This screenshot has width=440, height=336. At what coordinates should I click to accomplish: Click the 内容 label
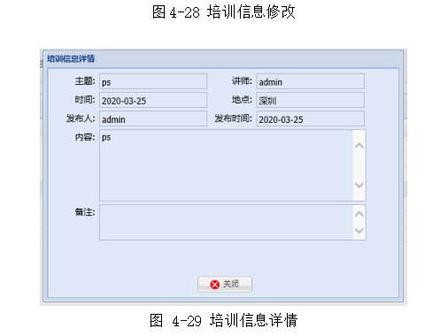tap(85, 137)
